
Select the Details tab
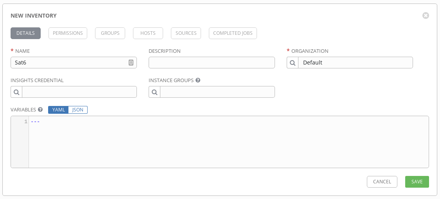pos(25,33)
